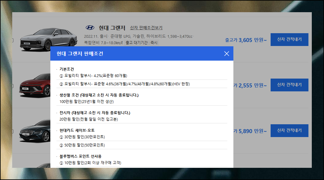Select the gray Grandeur car thumbnail
Viewport: 324px width, 180px height.
point(49,40)
